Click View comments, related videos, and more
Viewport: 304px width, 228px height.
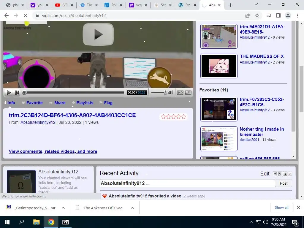[53, 151]
